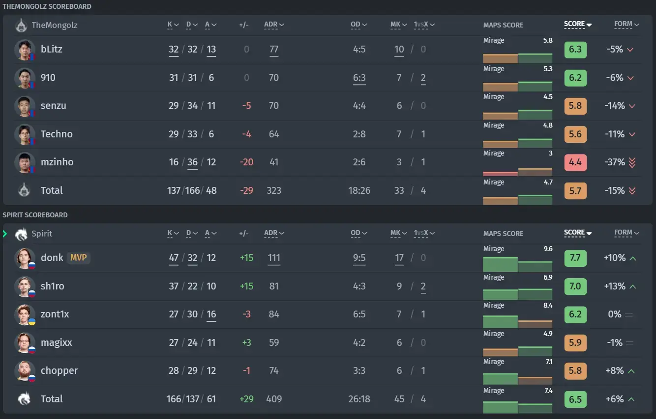Sort Spirit table by SCORE

tap(578, 233)
